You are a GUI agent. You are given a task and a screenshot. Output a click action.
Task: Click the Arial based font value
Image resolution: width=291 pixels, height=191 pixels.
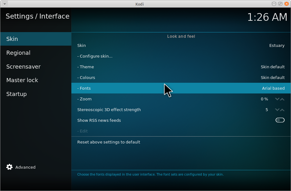[273, 88]
